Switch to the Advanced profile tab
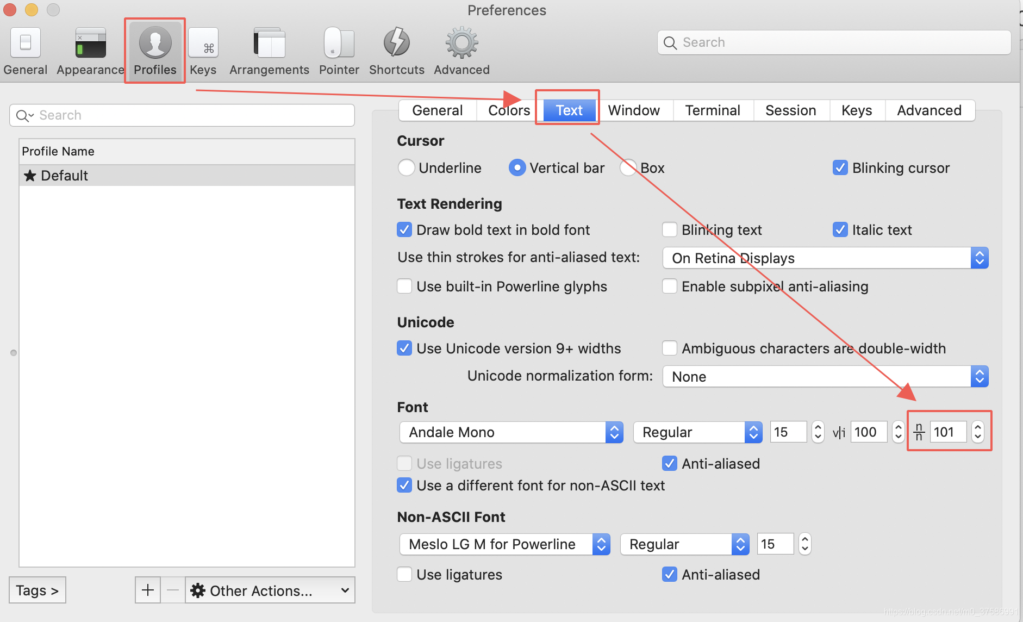The height and width of the screenshot is (622, 1023). (x=930, y=110)
